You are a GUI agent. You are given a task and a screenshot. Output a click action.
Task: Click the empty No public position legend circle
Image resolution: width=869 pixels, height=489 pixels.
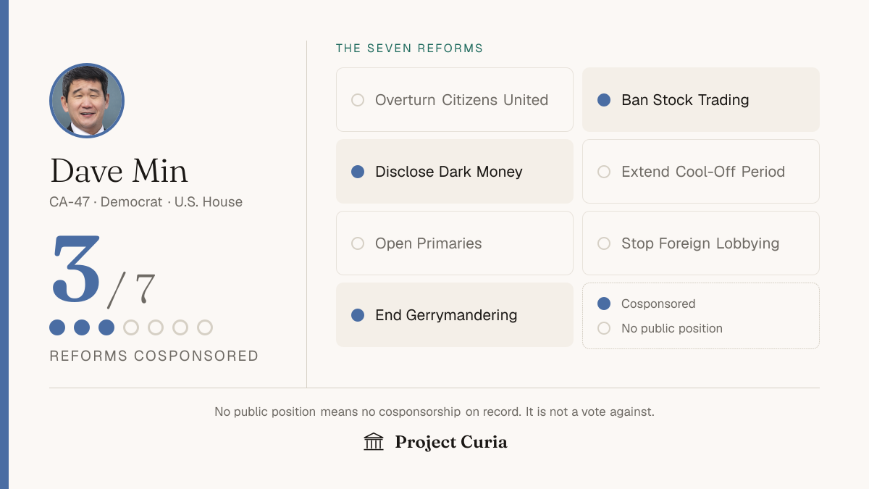click(x=604, y=328)
